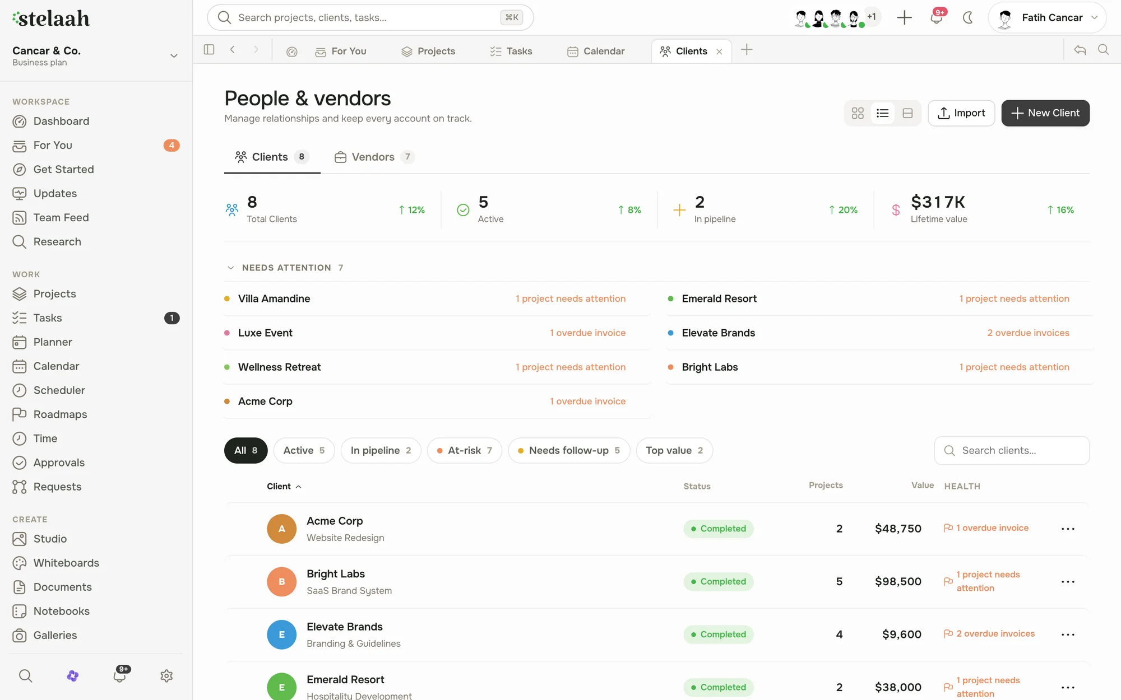This screenshot has height=700, width=1121.
Task: Click the global search projects field
Action: click(370, 17)
